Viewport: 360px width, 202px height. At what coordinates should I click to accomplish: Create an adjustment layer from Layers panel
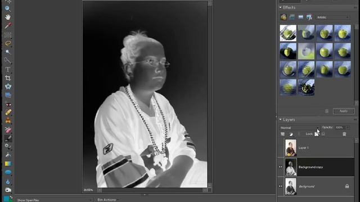tap(291, 134)
